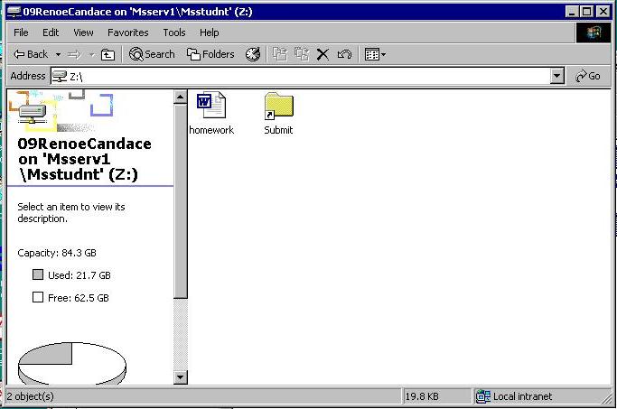Click 'Select an item to view its description'
This screenshot has height=409, width=617.
[x=71, y=213]
